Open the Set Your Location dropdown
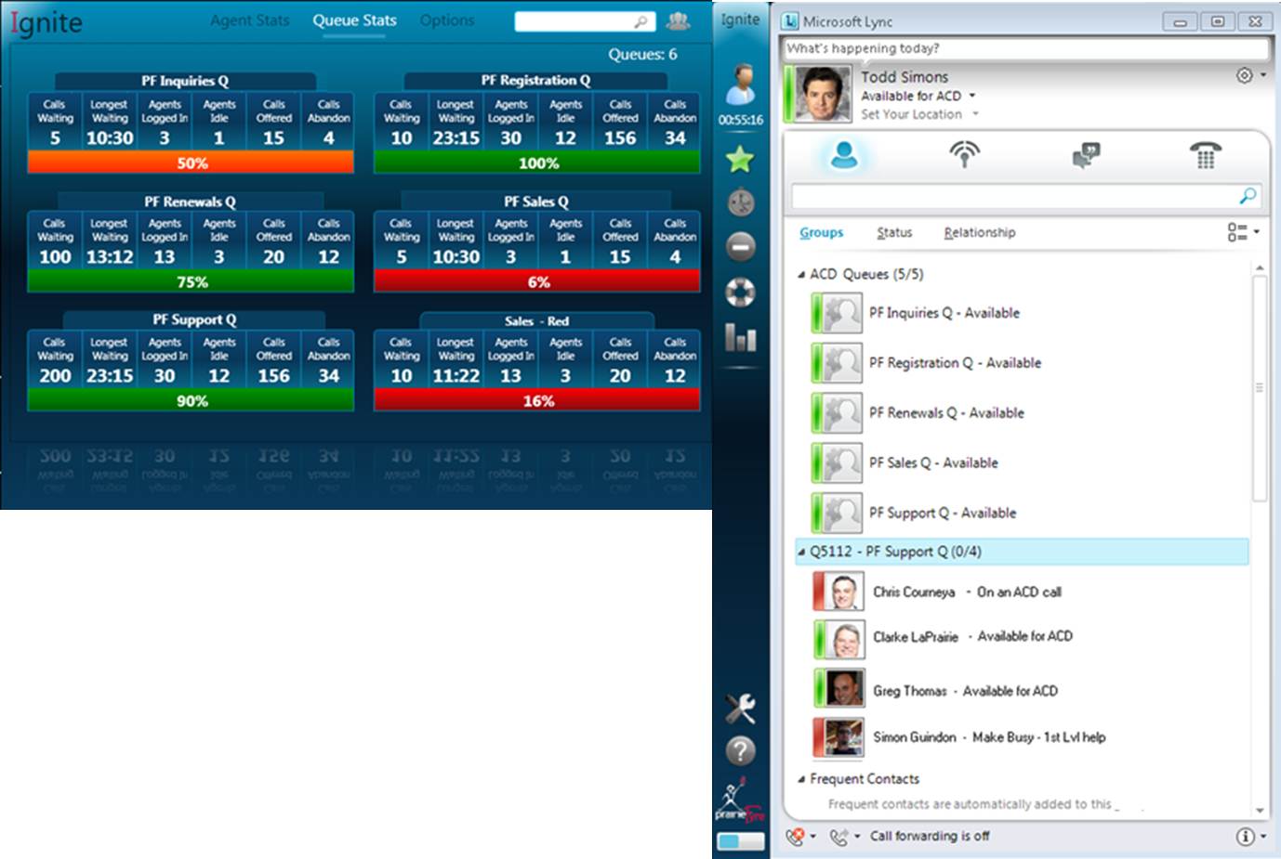The image size is (1281, 859). click(x=975, y=114)
